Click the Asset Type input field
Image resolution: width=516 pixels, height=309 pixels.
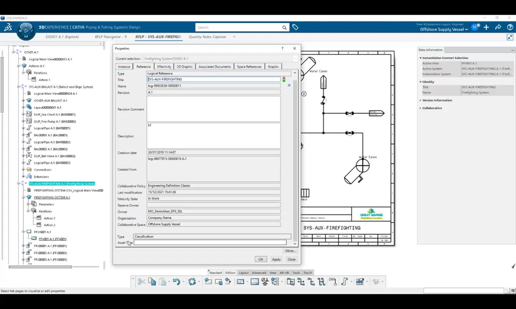210,242
